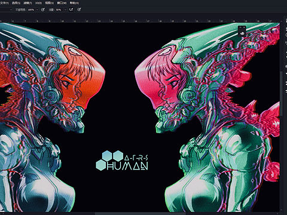This screenshot has width=287, height=215.
Task: Toggle pressure-for-size icon after airbrush
Action: (x=79, y=10)
